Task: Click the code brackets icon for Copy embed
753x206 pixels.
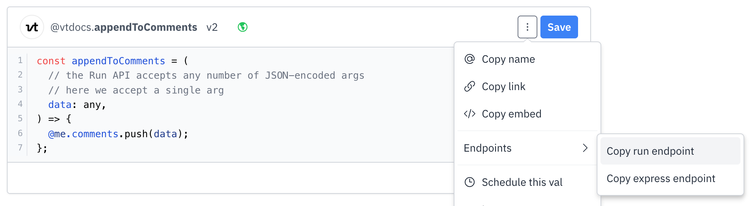Action: click(x=470, y=114)
